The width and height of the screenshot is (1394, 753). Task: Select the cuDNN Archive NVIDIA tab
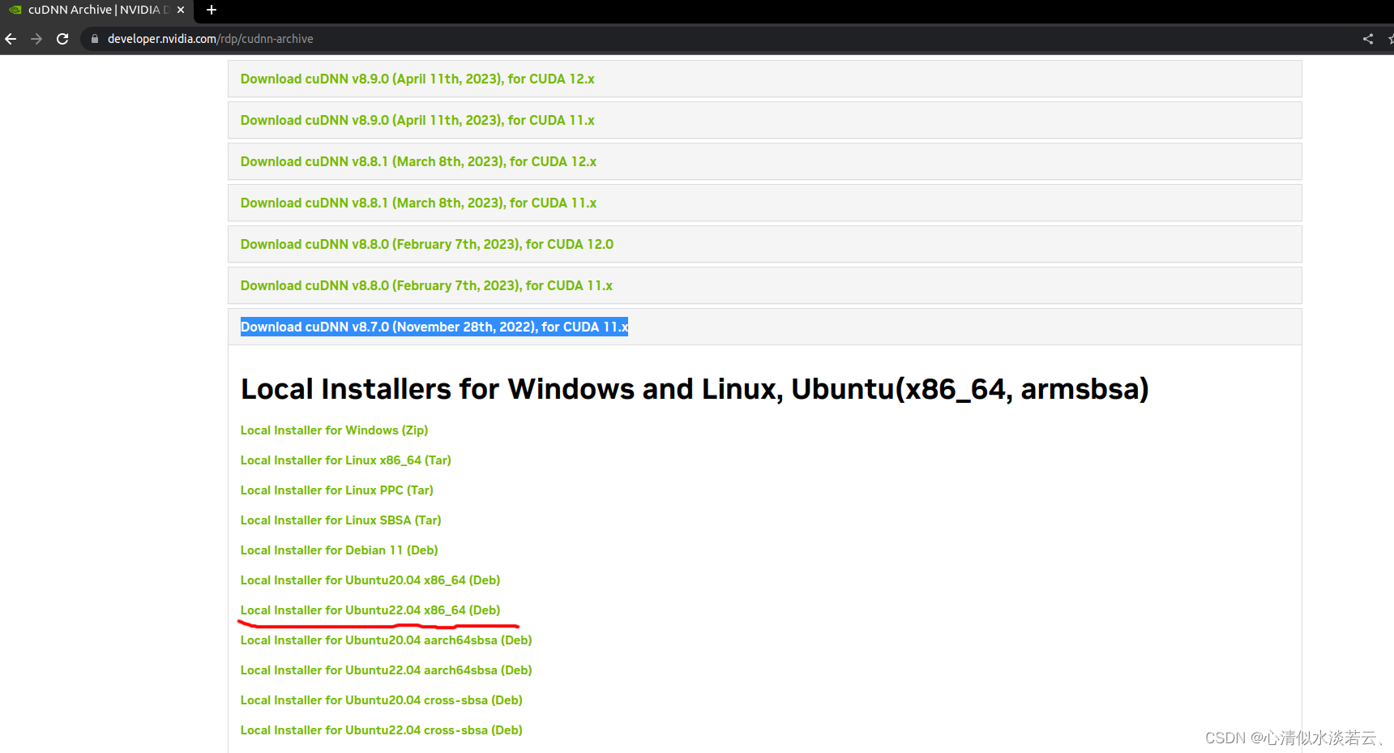(x=96, y=11)
